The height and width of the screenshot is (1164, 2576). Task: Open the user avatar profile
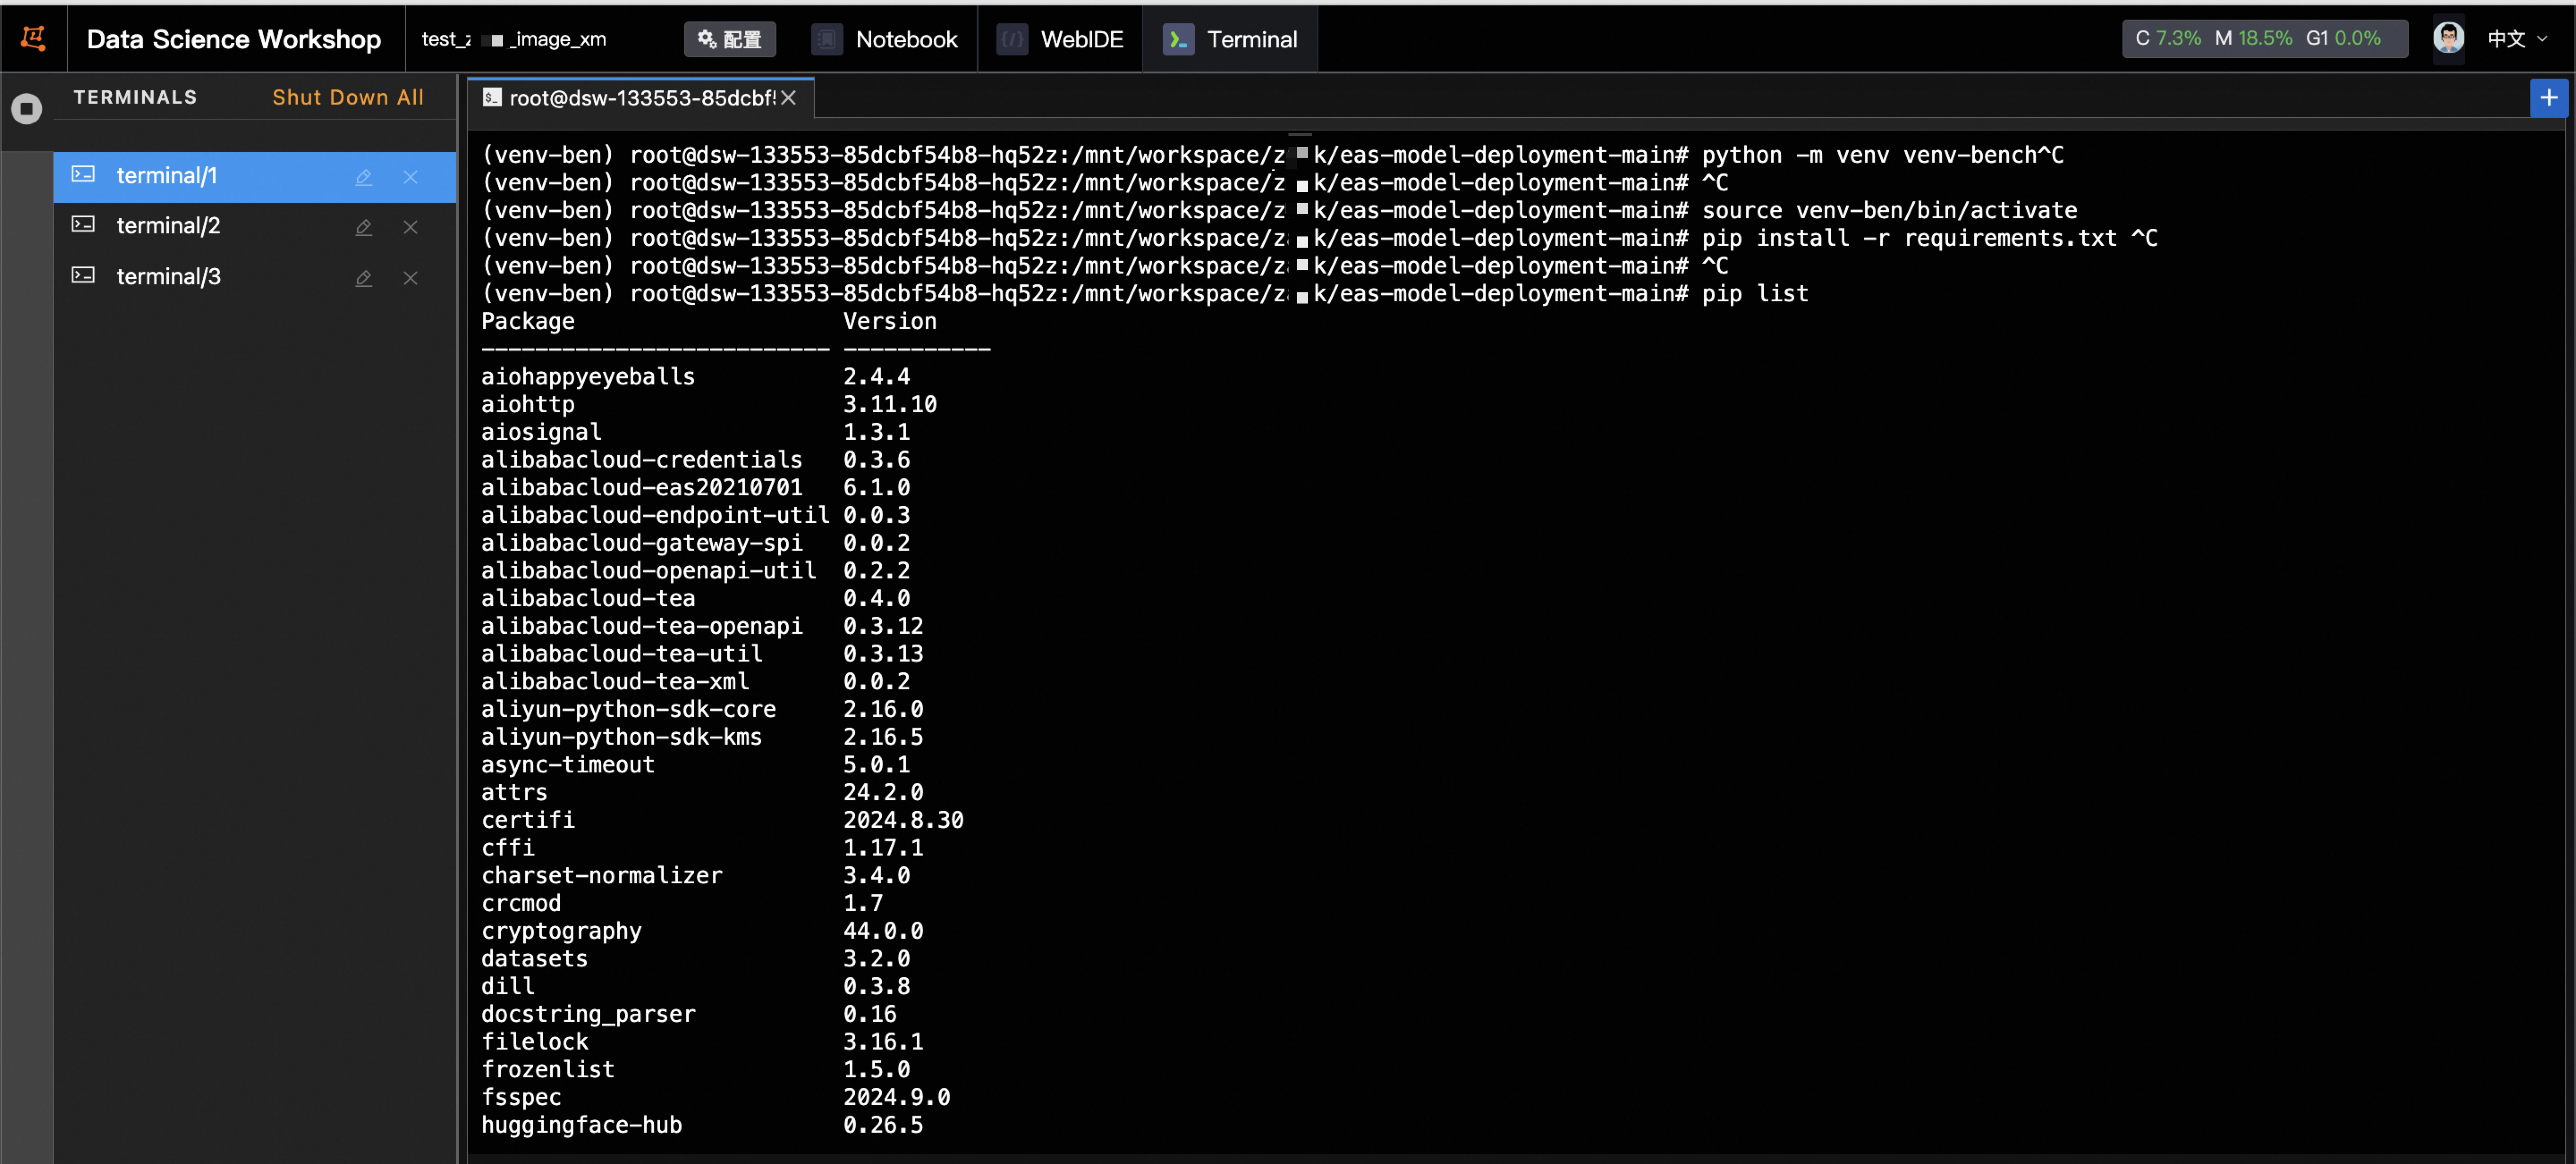coord(2448,38)
